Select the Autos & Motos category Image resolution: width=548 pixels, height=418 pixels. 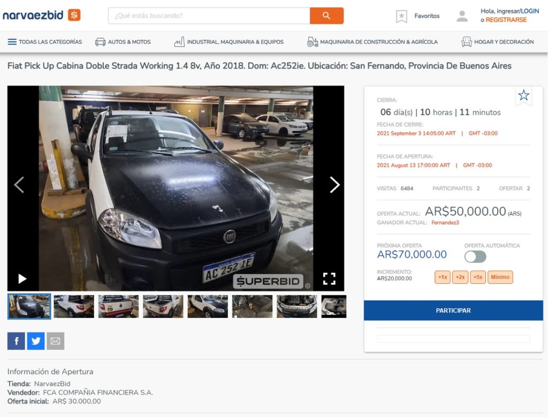(x=123, y=41)
